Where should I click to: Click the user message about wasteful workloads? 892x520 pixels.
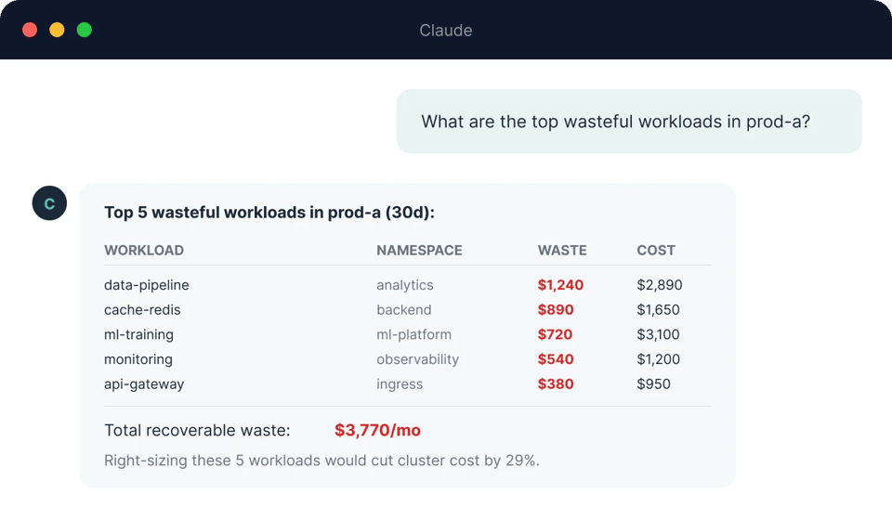point(629,121)
